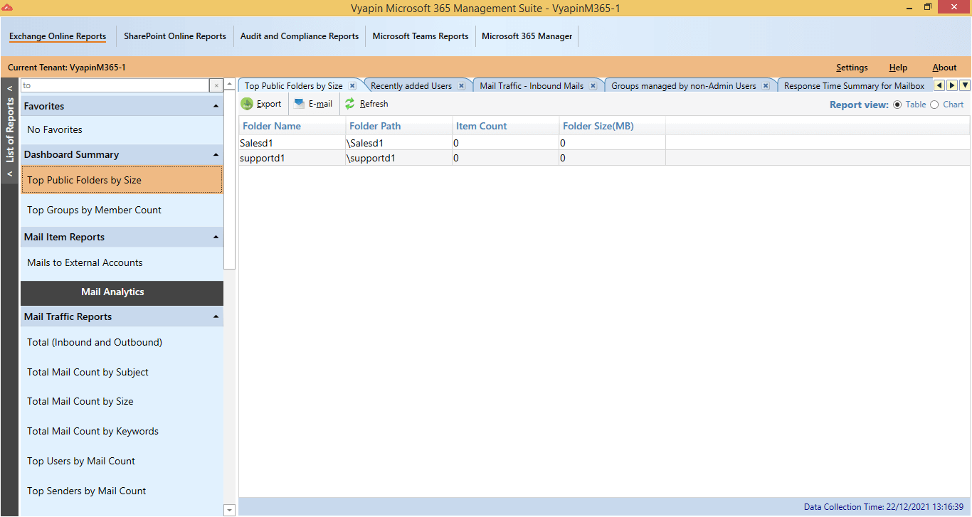972x517 pixels.
Task: Open the About link
Action: tap(944, 68)
